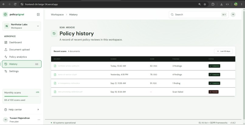Viewport: 245px width, 125px height.
Task: Open the Last 30 days filter dropdown
Action: [x=223, y=51]
